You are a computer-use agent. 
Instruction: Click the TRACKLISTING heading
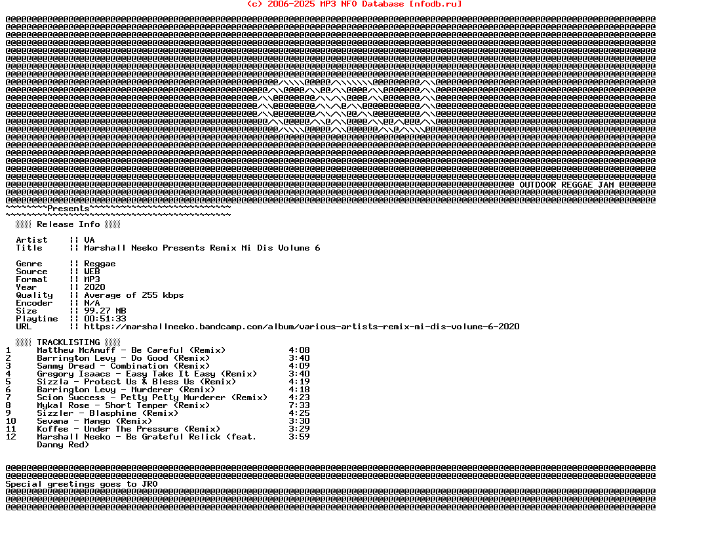coord(68,342)
